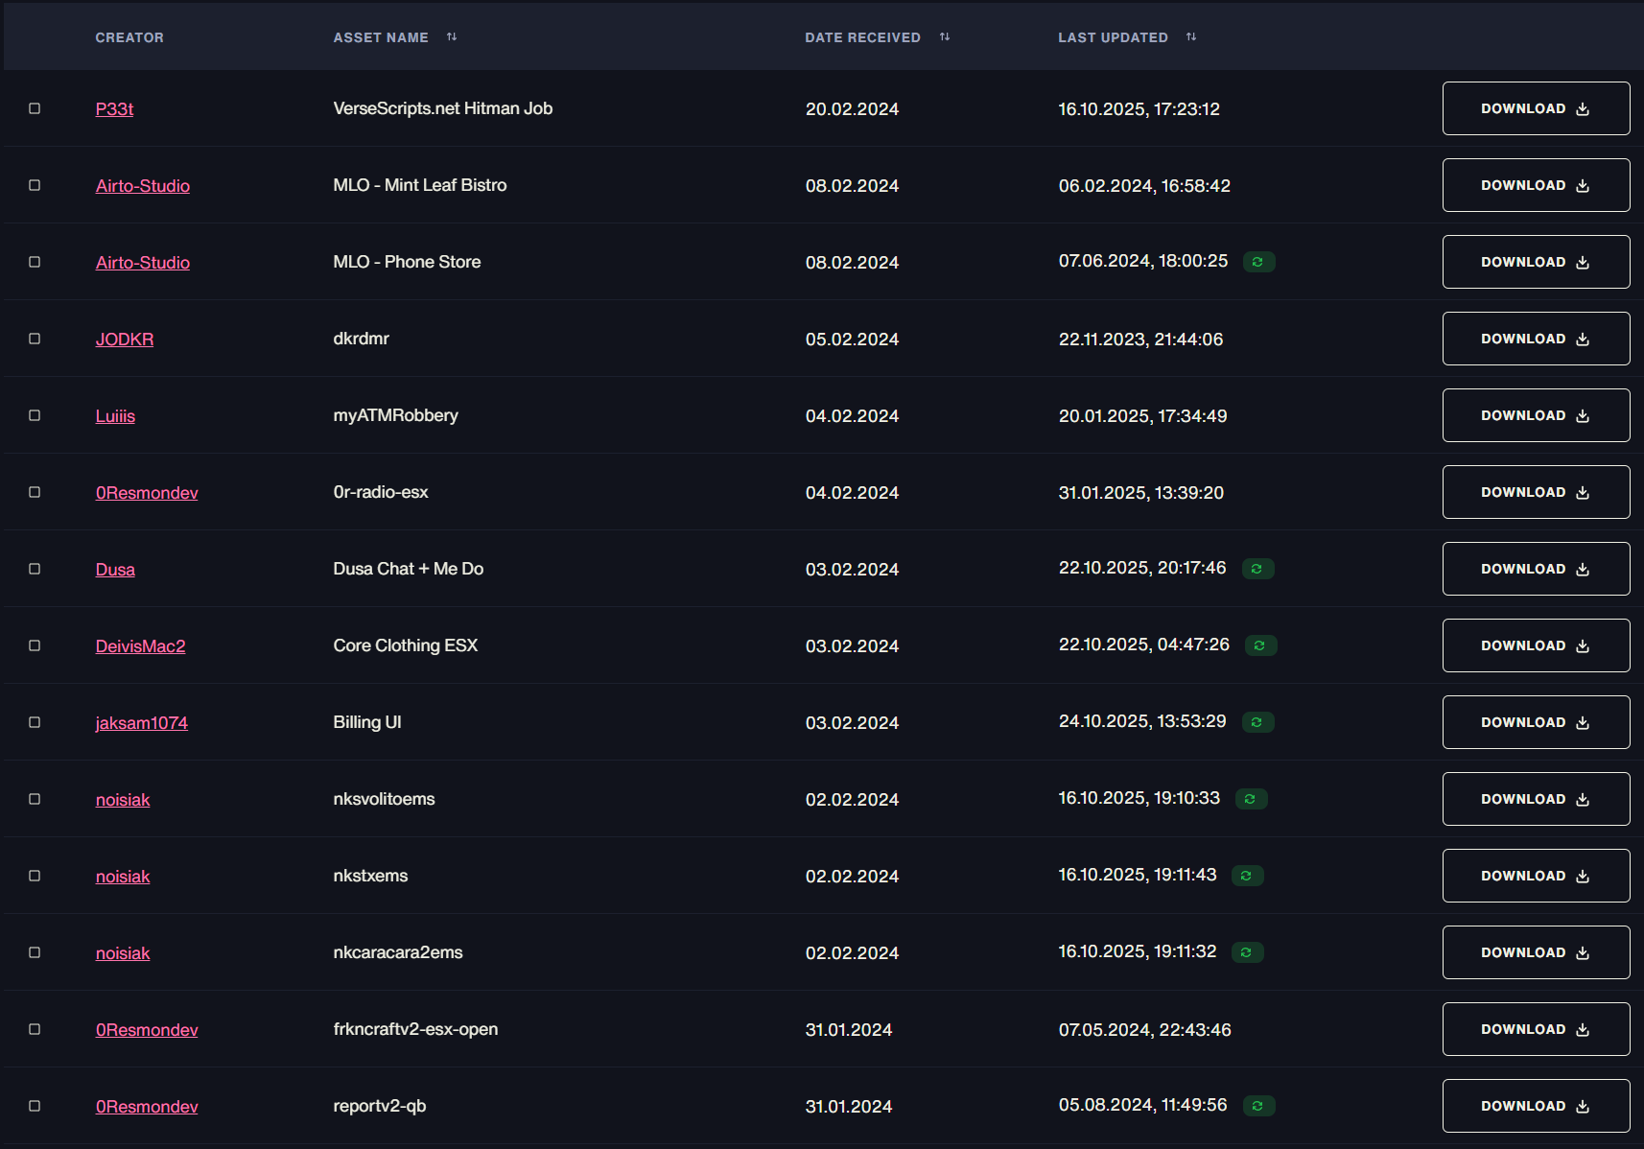
Task: Open noisiak link on nkcaracara2ems row
Action: pos(123,953)
